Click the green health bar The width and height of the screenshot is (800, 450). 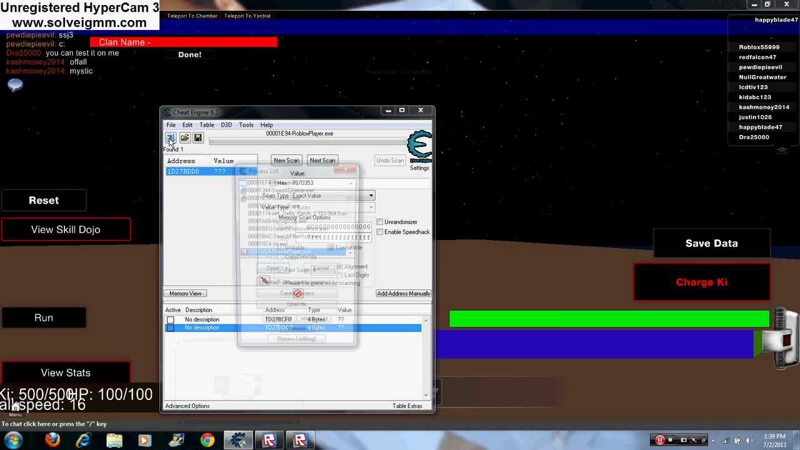[x=609, y=319]
